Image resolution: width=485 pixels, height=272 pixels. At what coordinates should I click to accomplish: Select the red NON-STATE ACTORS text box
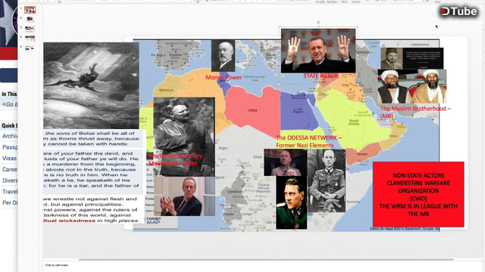coord(418,194)
